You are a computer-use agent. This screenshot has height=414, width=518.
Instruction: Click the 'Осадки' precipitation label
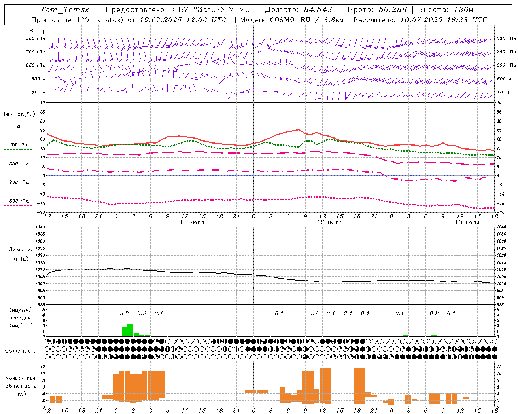(21, 318)
